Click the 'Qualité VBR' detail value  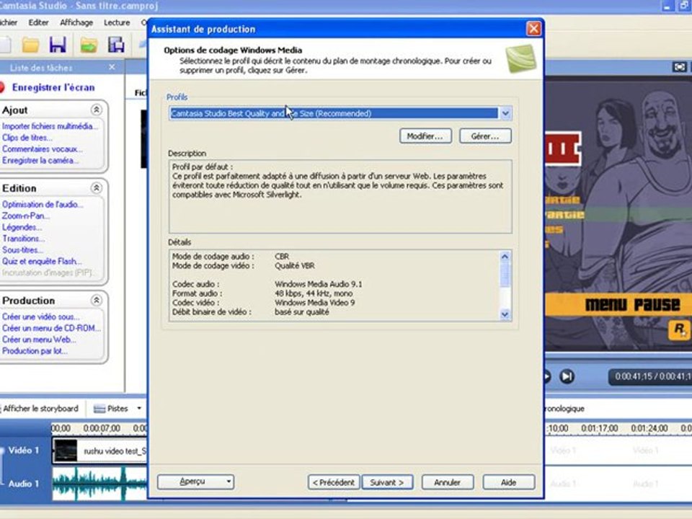(x=294, y=266)
